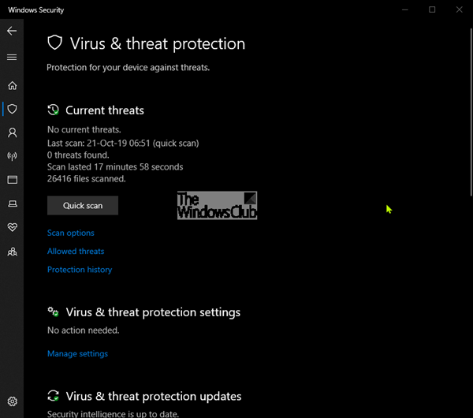This screenshot has height=418, width=473.
Task: Click the Virus & threat protection settings icon
Action: pyautogui.click(x=54, y=312)
